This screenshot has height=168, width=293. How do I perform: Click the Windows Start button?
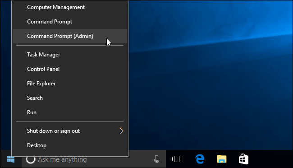[x=11, y=159]
